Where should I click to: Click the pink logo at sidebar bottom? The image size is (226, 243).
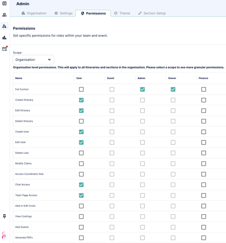coord(4,235)
